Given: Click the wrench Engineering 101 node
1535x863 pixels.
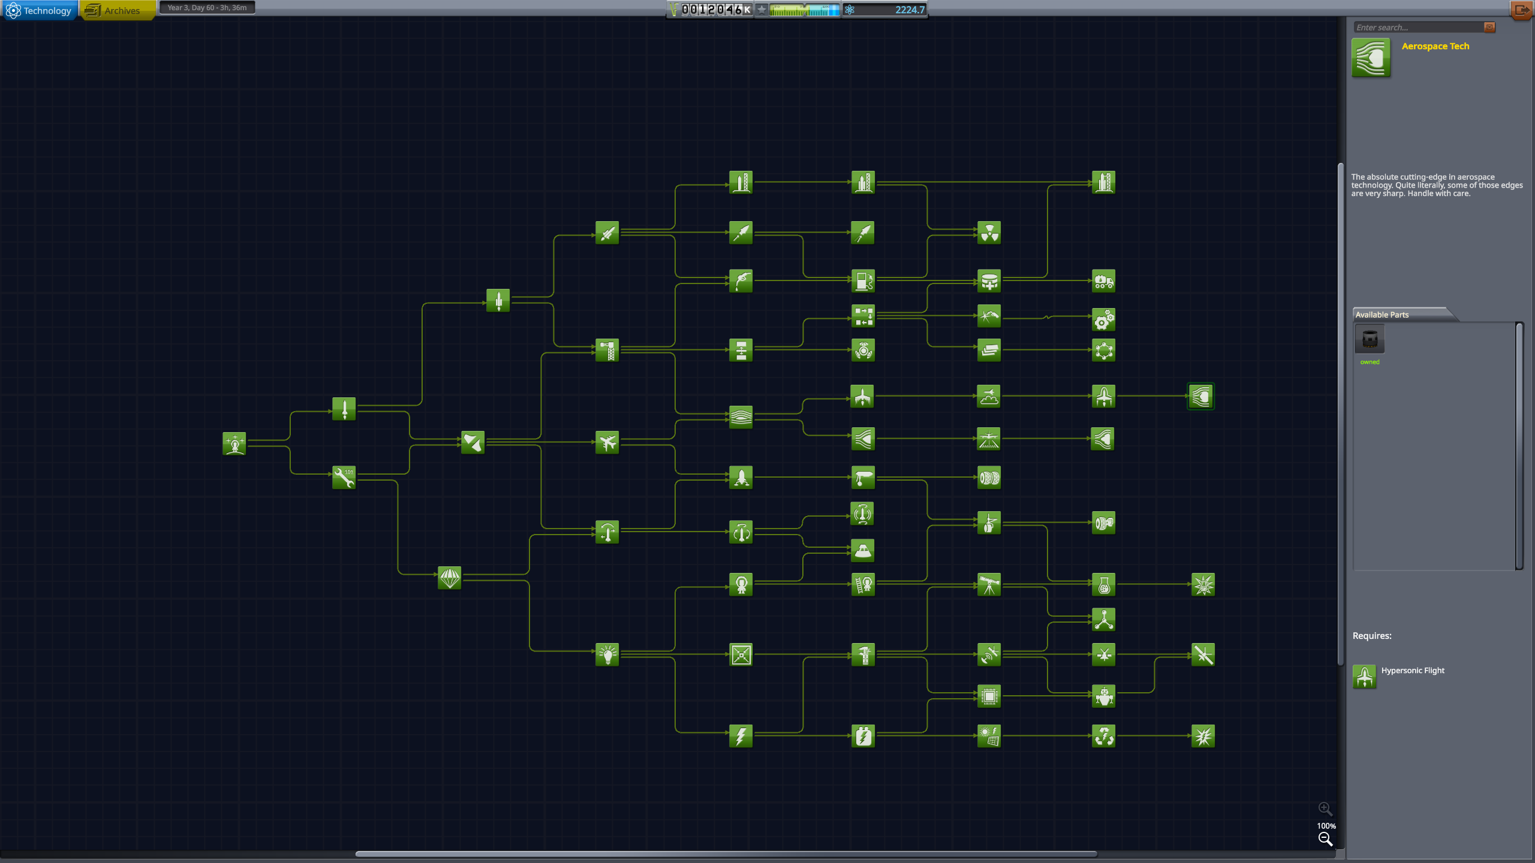Looking at the screenshot, I should 344,478.
